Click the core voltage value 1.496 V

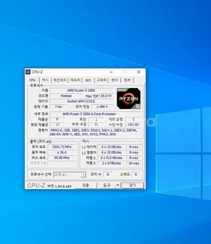[102, 107]
